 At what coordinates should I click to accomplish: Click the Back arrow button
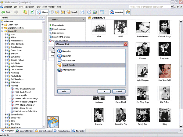click(6, 12)
